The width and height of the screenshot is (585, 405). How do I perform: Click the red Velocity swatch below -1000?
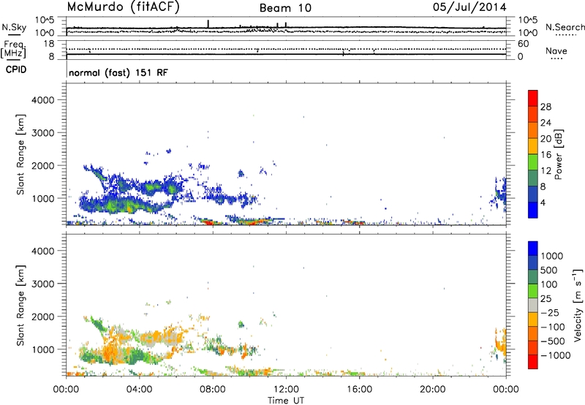coord(533,362)
